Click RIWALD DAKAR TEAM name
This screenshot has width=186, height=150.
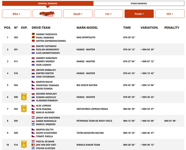point(88,145)
